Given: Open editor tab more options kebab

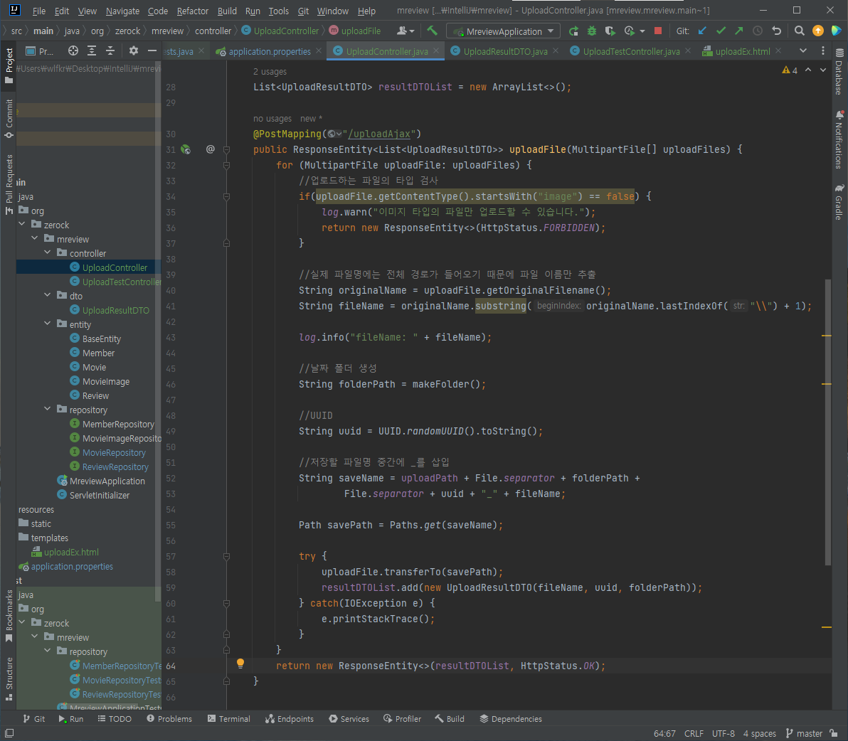Looking at the screenshot, I should click(823, 50).
